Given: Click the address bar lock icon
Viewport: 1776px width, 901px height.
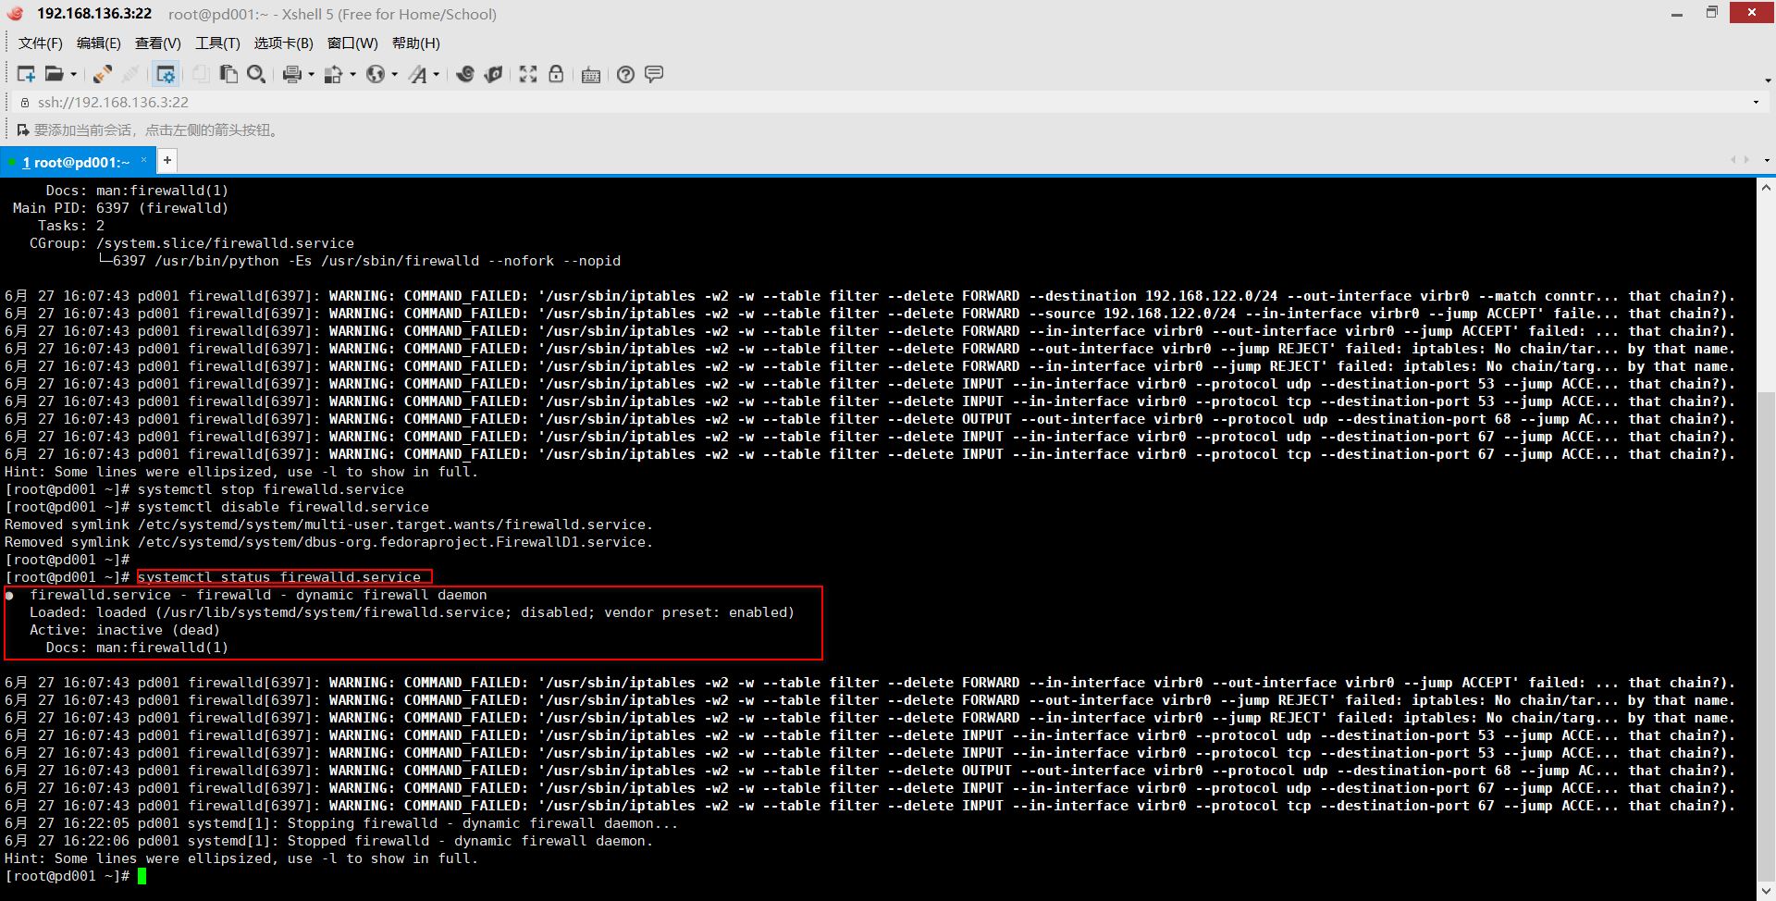Looking at the screenshot, I should [25, 103].
